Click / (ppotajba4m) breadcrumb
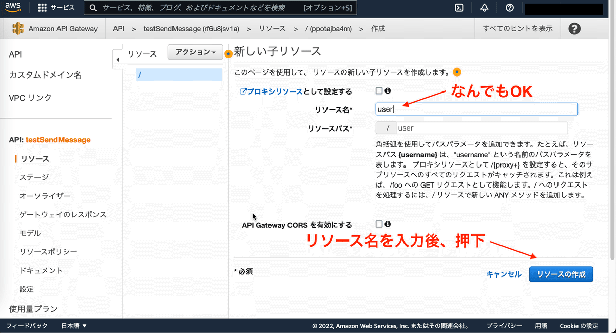Viewport: 616px width, 333px height. coord(329,29)
